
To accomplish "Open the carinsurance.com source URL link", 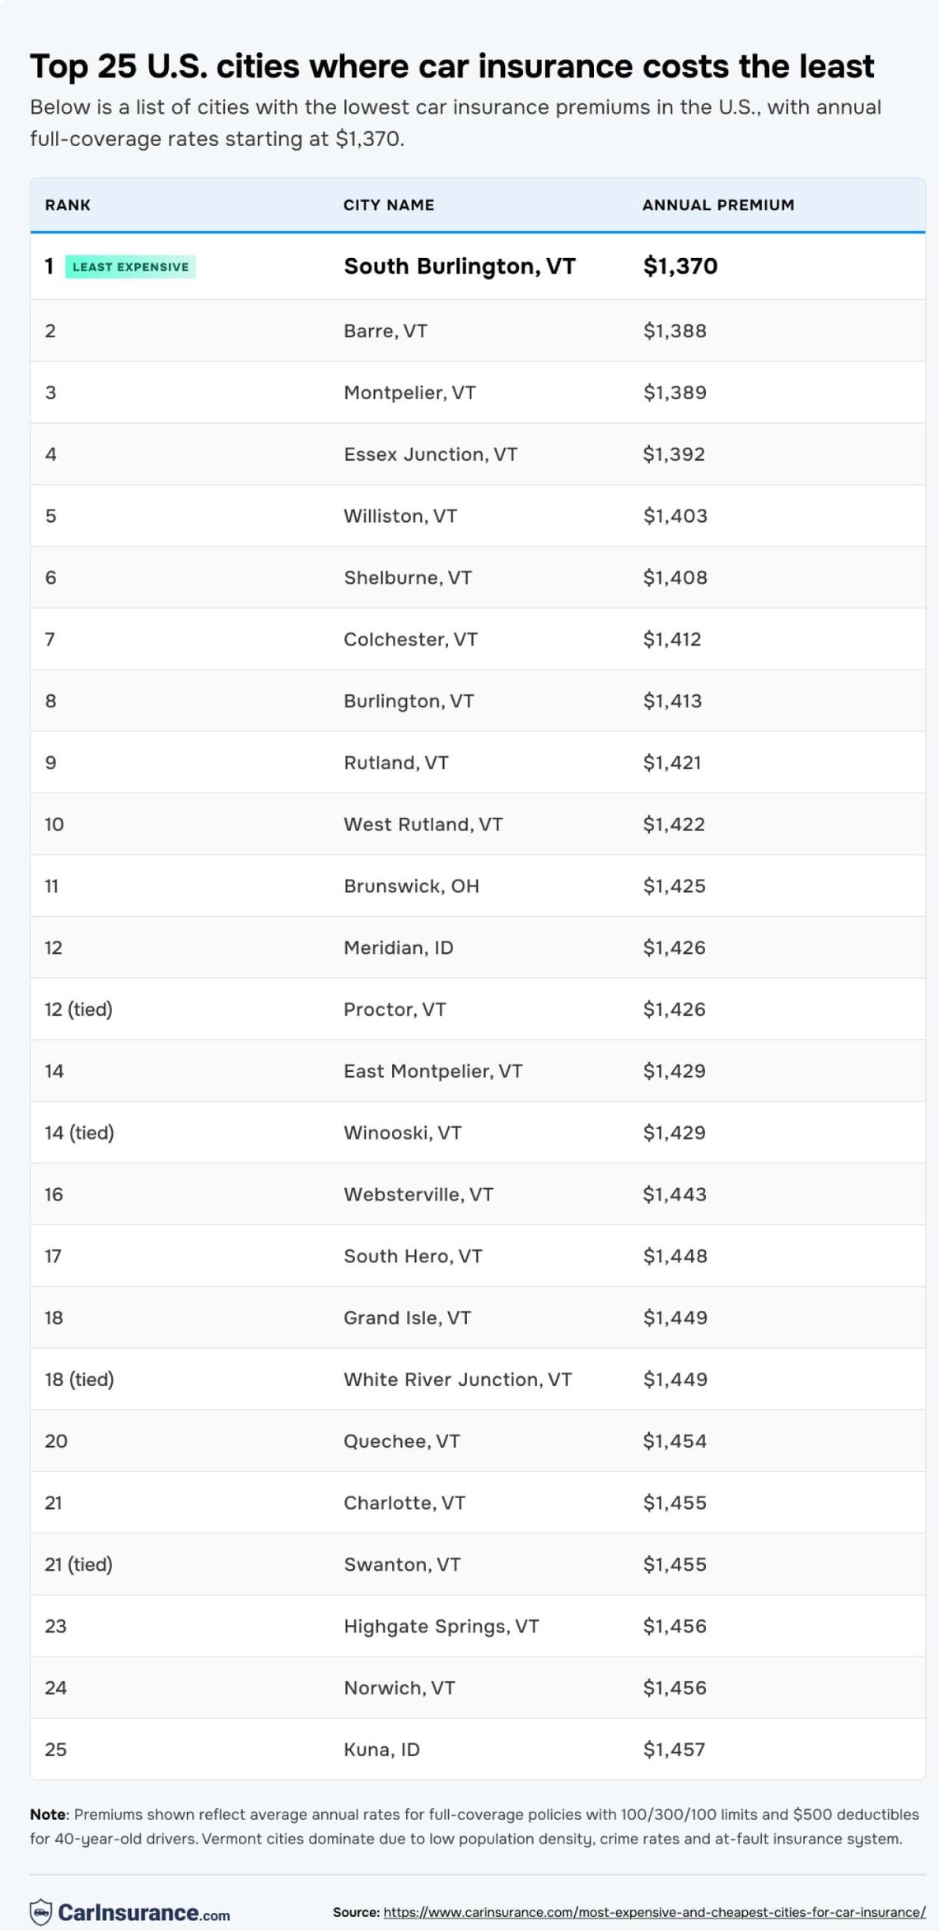I will 654,1912.
